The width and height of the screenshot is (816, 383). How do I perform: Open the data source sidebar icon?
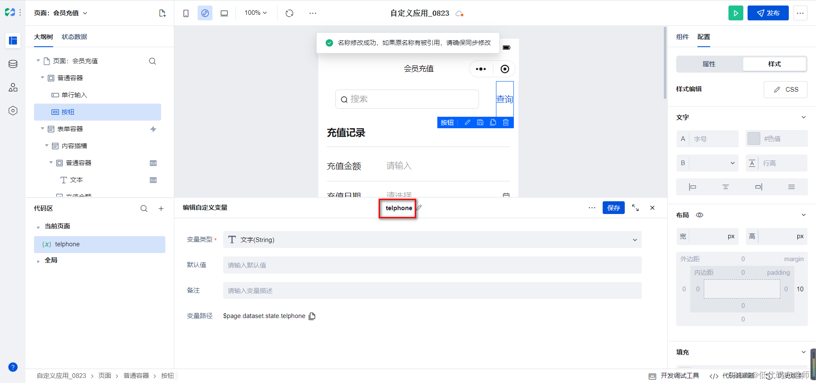[13, 64]
